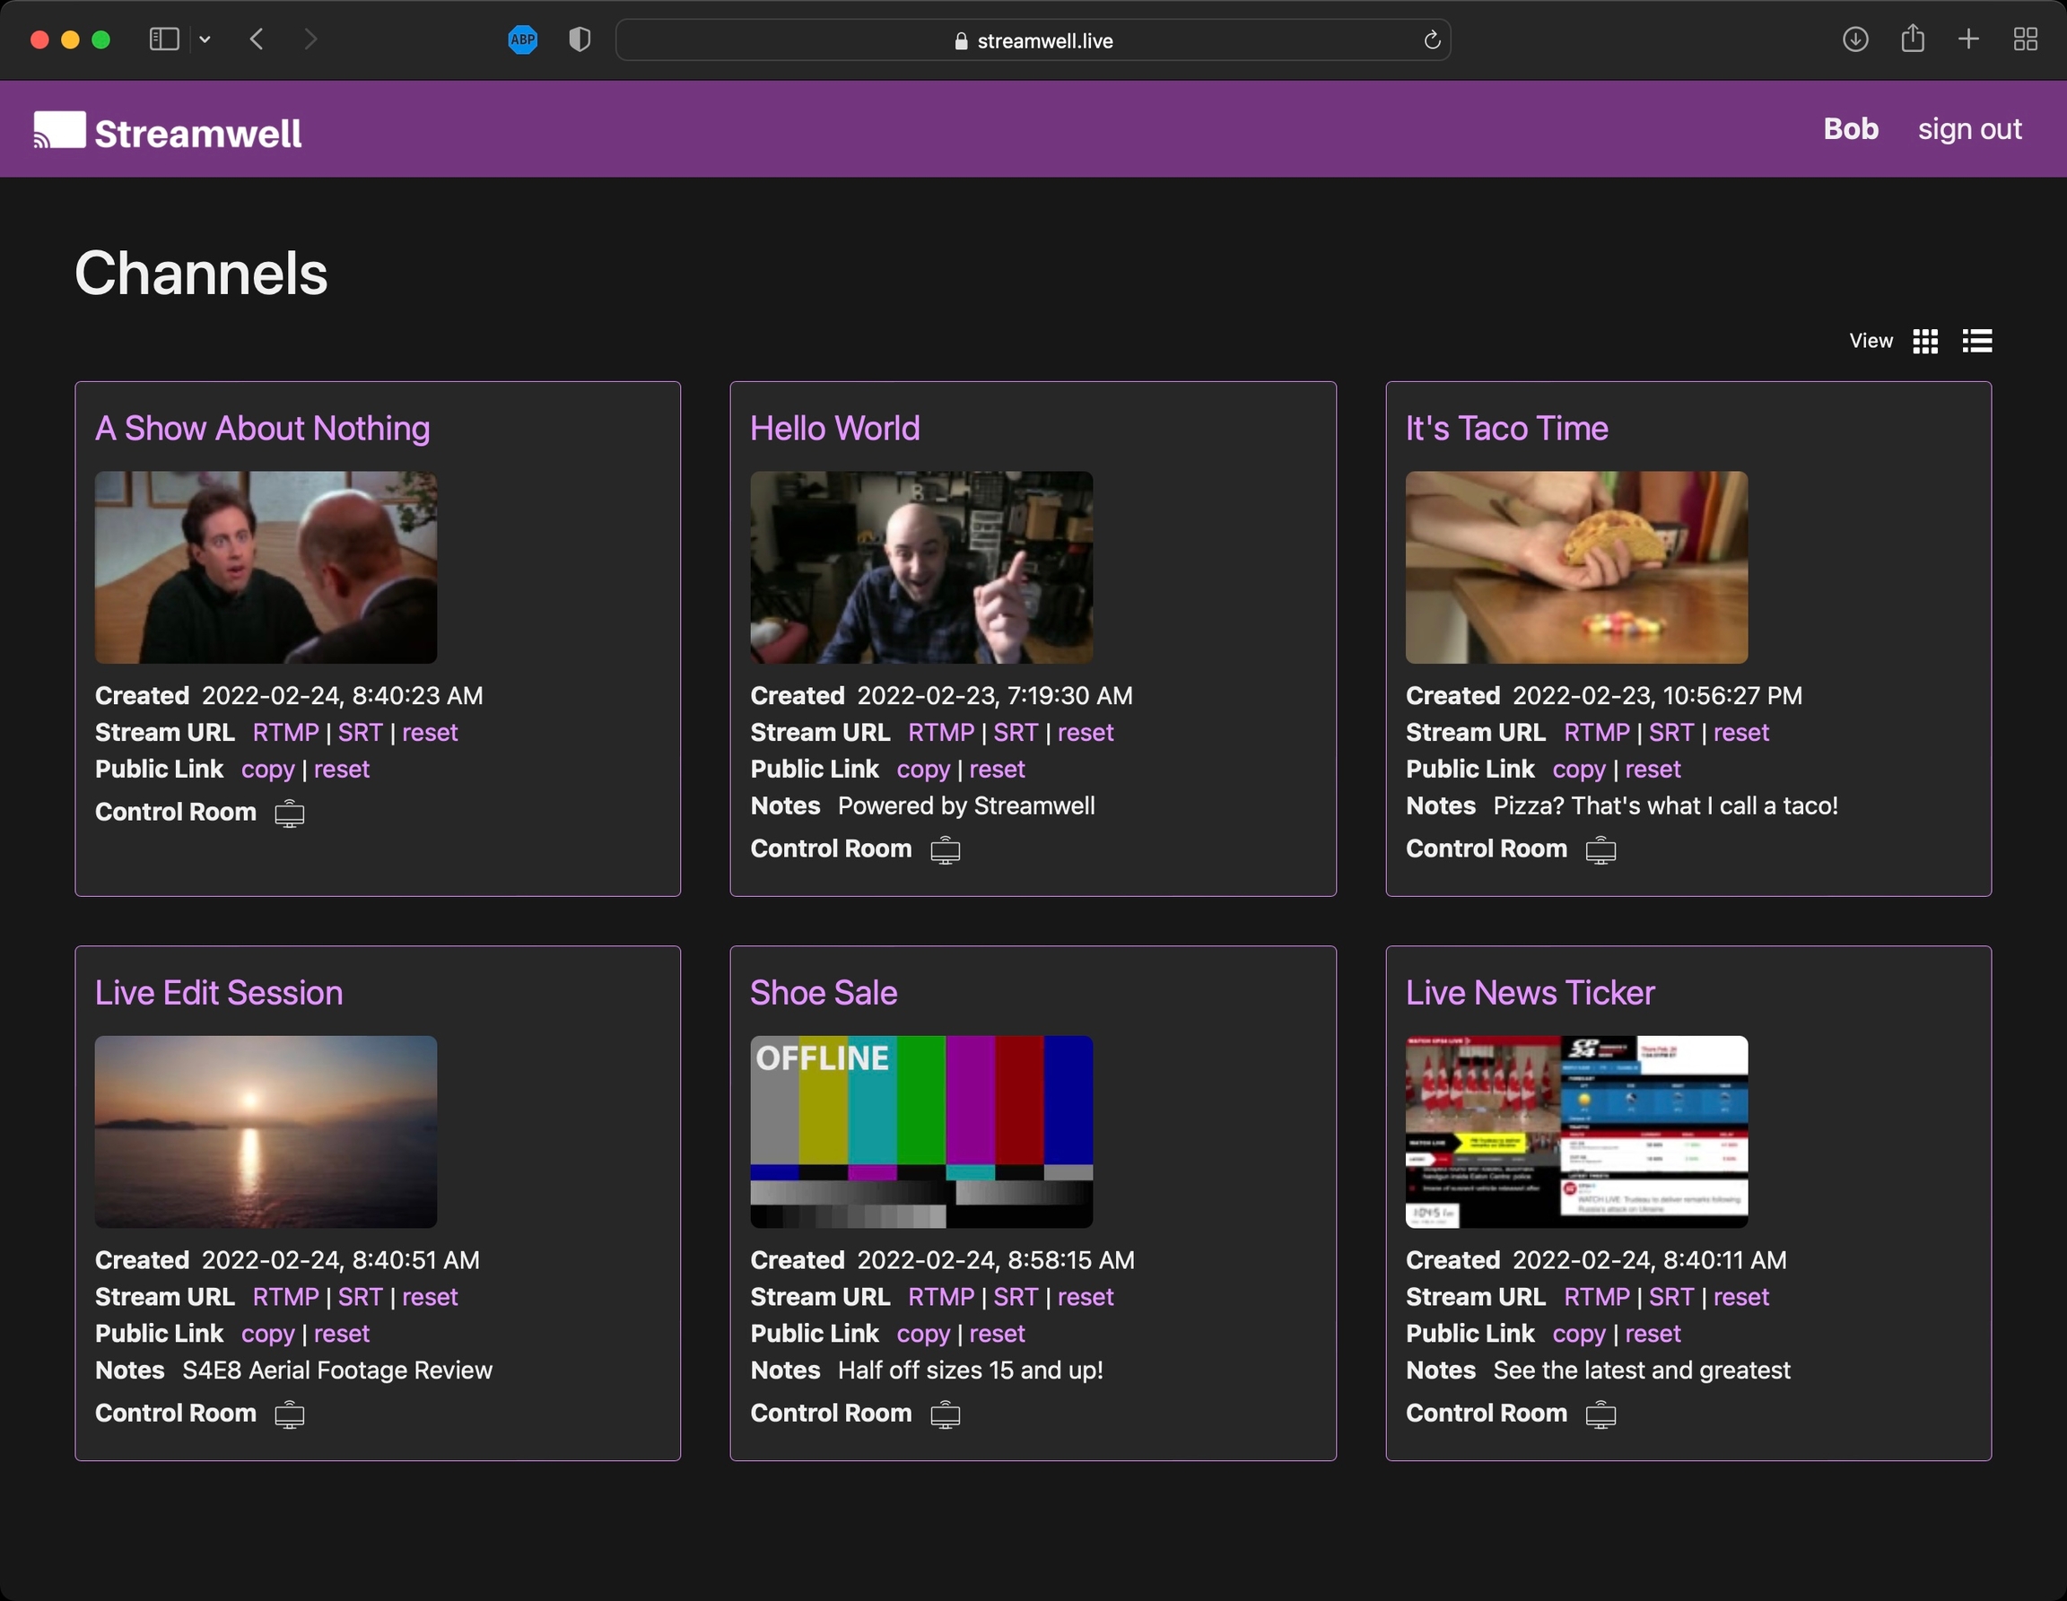Click sign out in header

pos(1968,128)
